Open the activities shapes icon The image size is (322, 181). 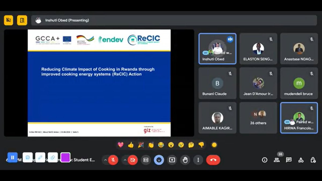coord(301,160)
